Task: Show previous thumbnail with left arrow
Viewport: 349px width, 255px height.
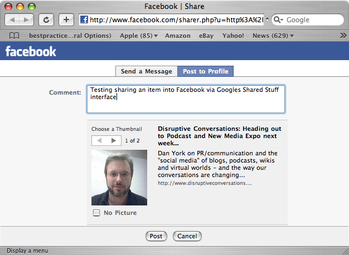Action: click(99, 140)
